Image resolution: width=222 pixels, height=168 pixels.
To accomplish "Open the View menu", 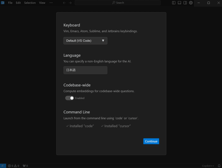I will point(42,3).
